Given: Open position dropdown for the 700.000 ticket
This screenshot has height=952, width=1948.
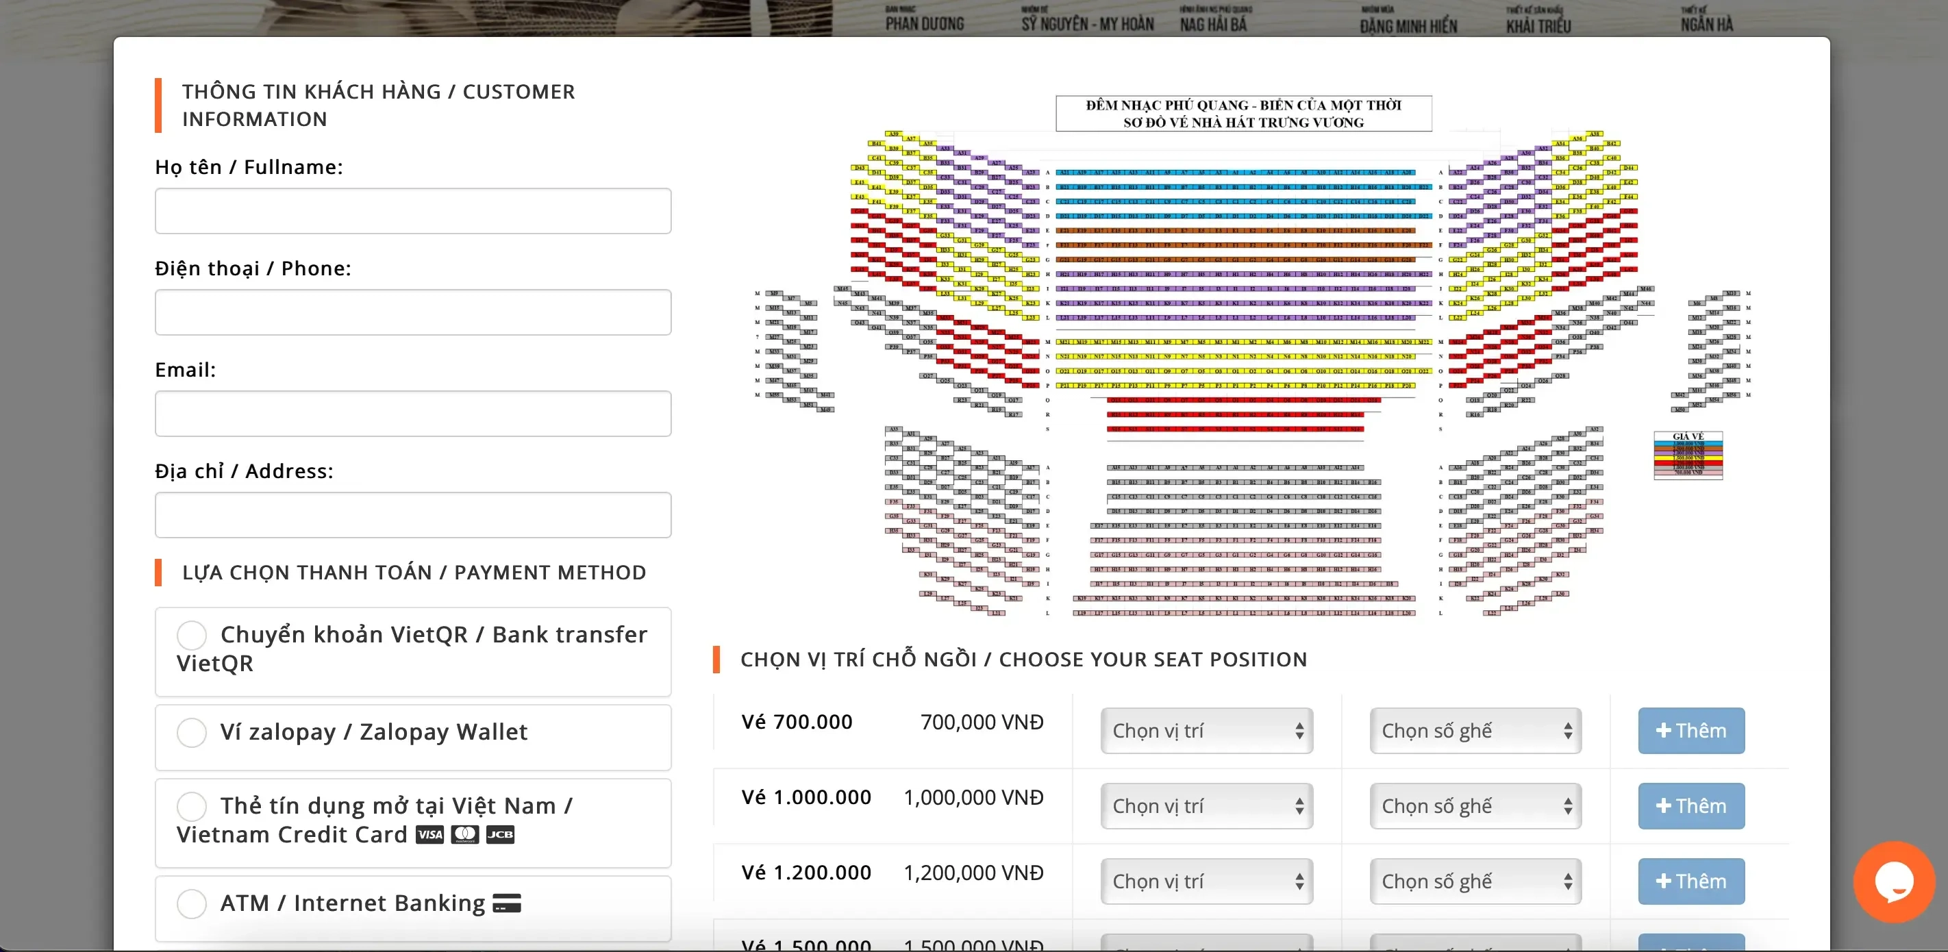Looking at the screenshot, I should [1206, 731].
